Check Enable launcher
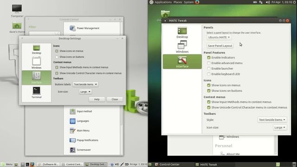This screenshot has width=297, height=167. [x=209, y=68]
